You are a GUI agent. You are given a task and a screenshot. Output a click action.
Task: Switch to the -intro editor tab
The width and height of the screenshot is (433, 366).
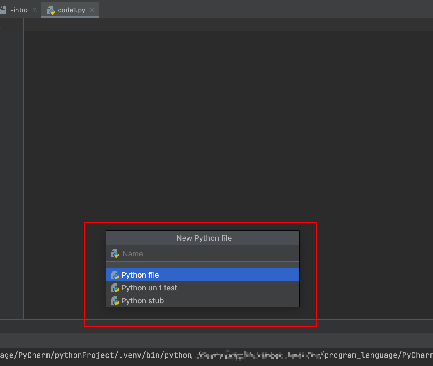coord(19,10)
